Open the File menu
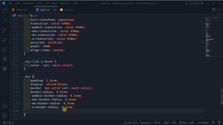The width and height of the screenshot is (223, 125). coord(10,3)
